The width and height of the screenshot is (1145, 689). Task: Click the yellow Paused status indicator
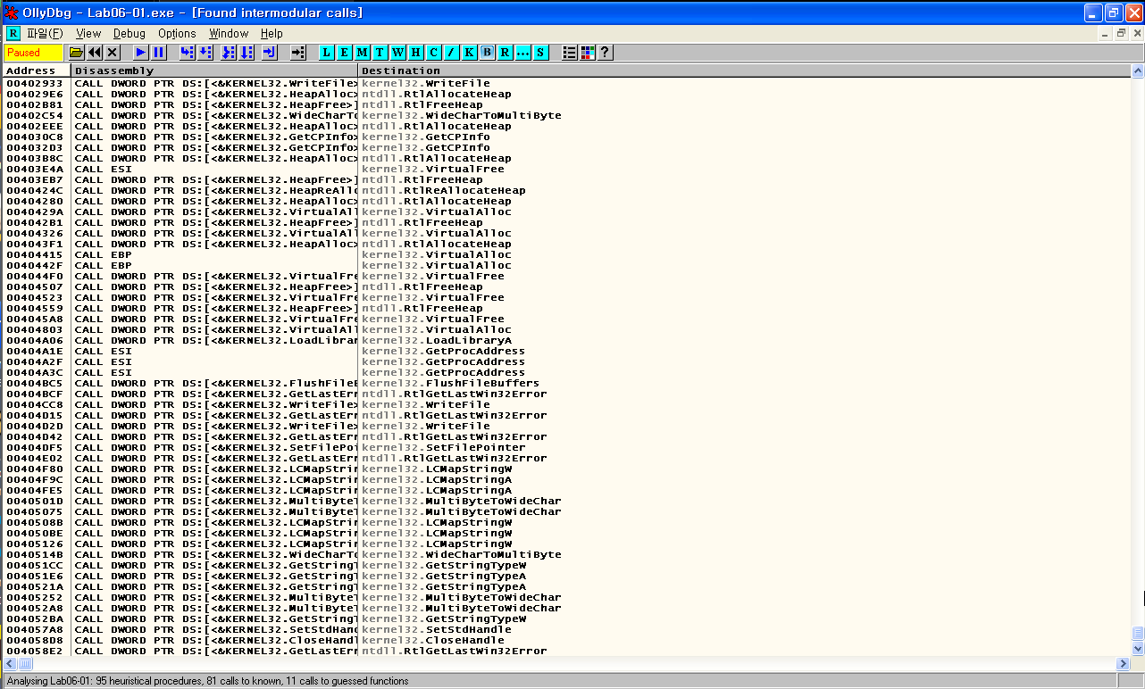point(33,53)
